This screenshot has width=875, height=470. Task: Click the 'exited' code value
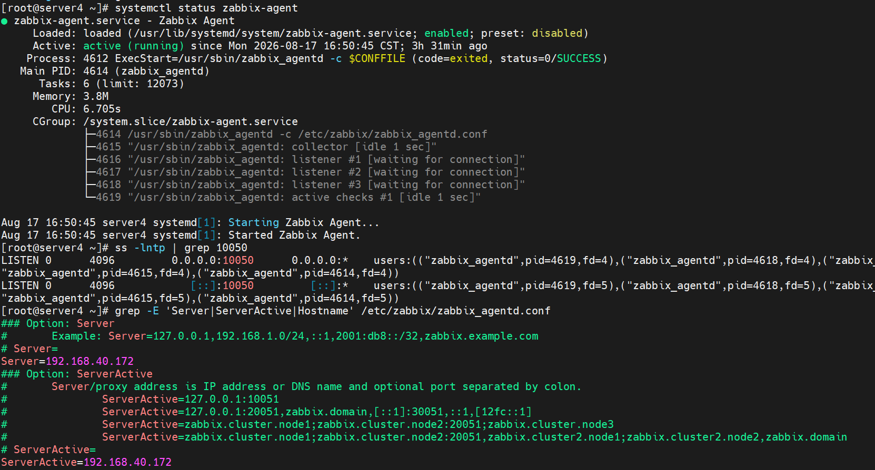click(x=469, y=58)
